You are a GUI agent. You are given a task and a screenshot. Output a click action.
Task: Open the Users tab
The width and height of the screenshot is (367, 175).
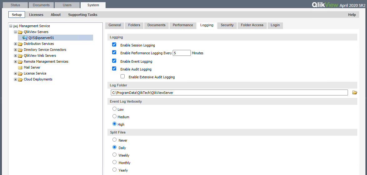tap(67, 5)
